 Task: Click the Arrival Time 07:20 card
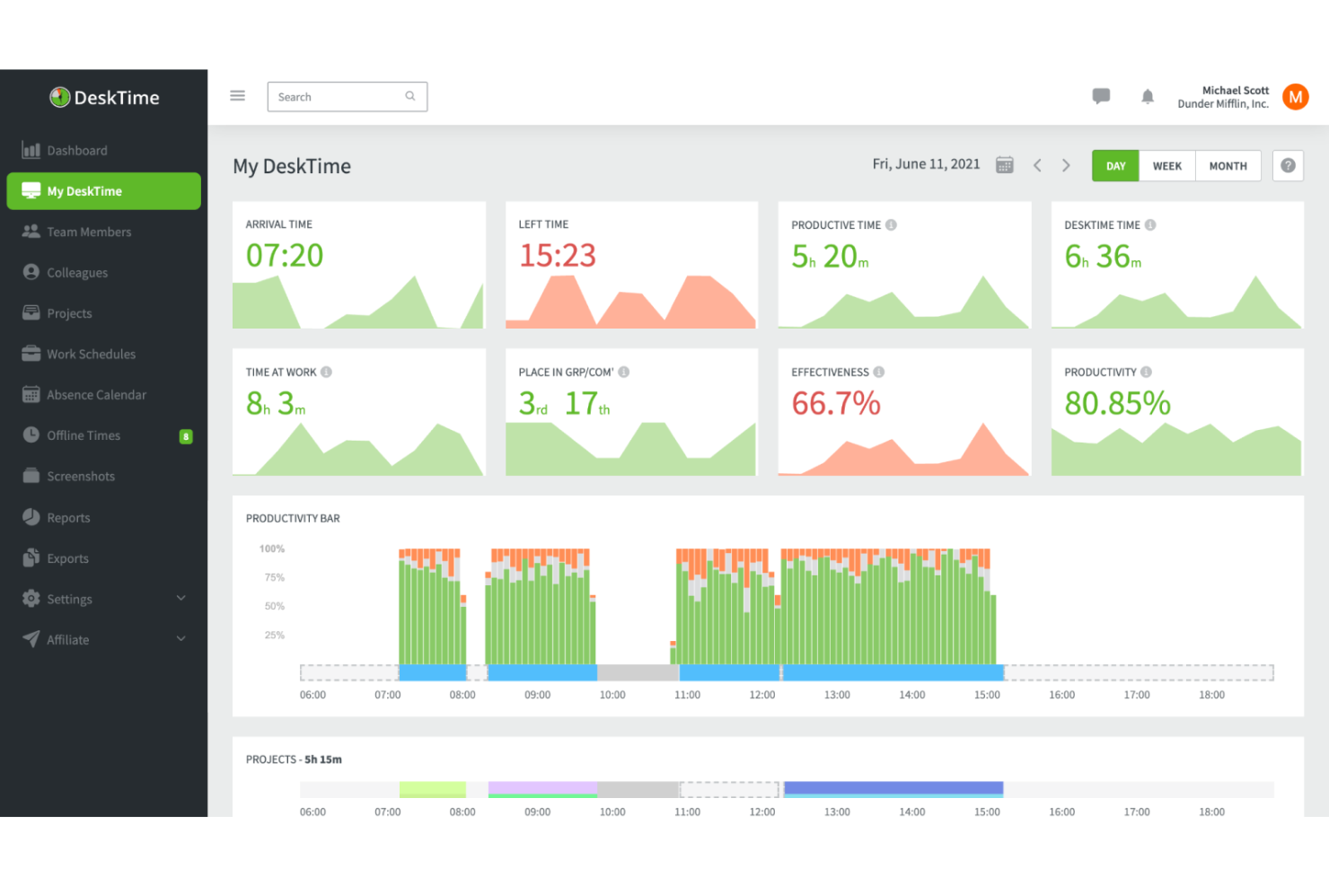tap(359, 265)
